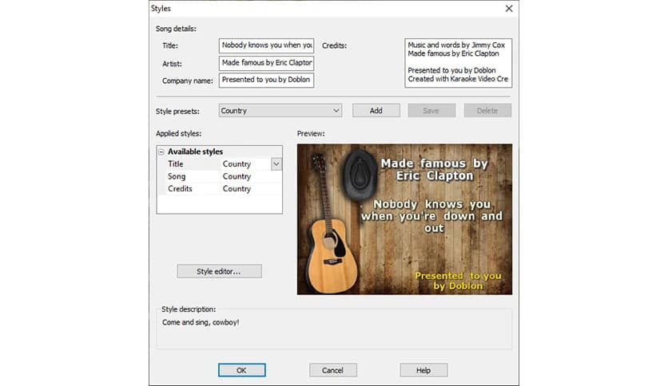Click the Available styles header text
This screenshot has height=386, width=668.
pos(195,152)
